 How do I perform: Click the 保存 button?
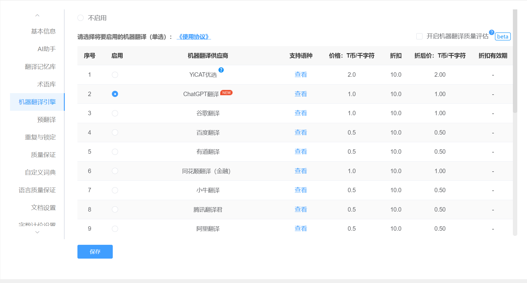[95, 252]
